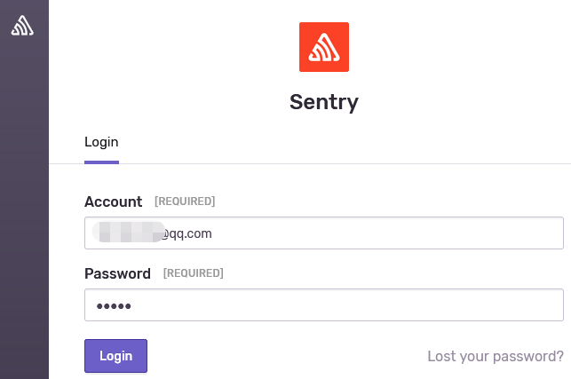
Task: Click the purple Login button
Action: 115,356
